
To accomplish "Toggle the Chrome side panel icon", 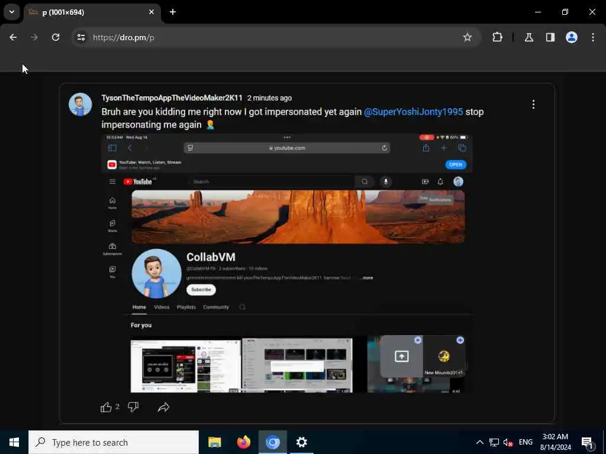I will pyautogui.click(x=550, y=37).
